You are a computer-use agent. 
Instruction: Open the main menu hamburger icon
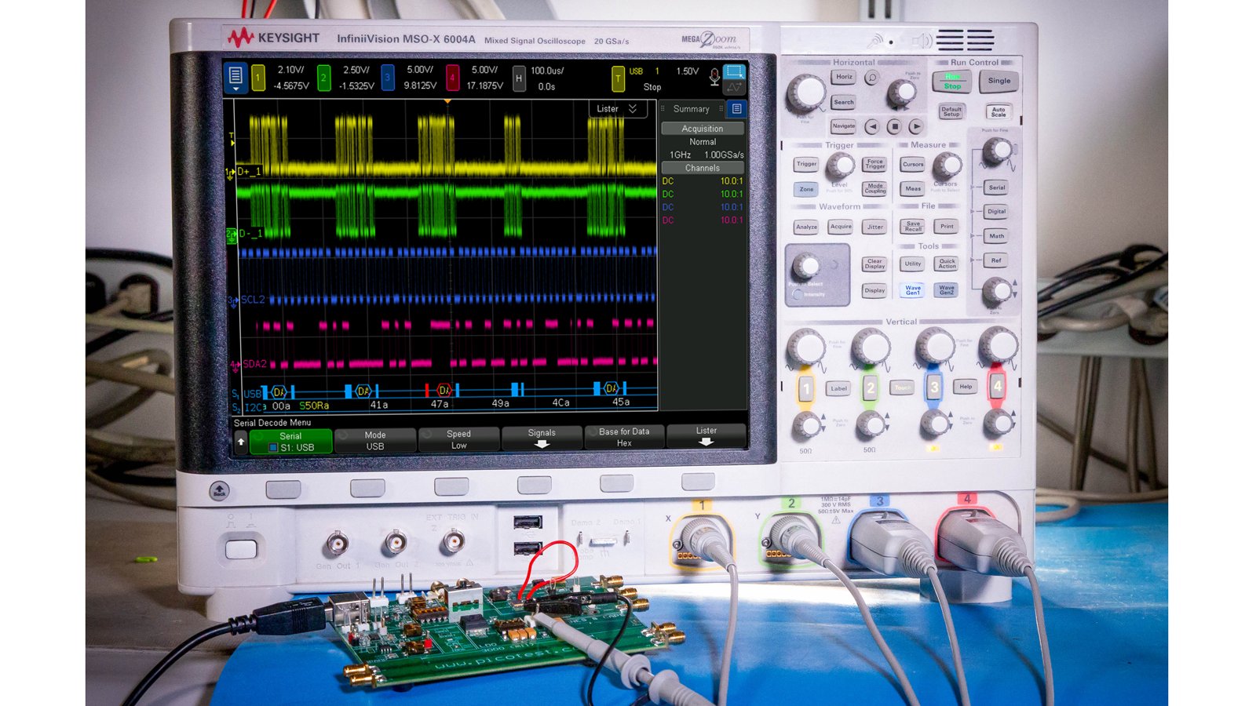[x=235, y=78]
